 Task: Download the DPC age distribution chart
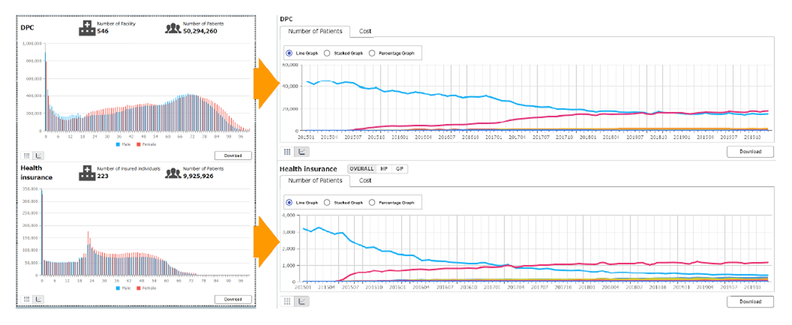click(x=233, y=155)
